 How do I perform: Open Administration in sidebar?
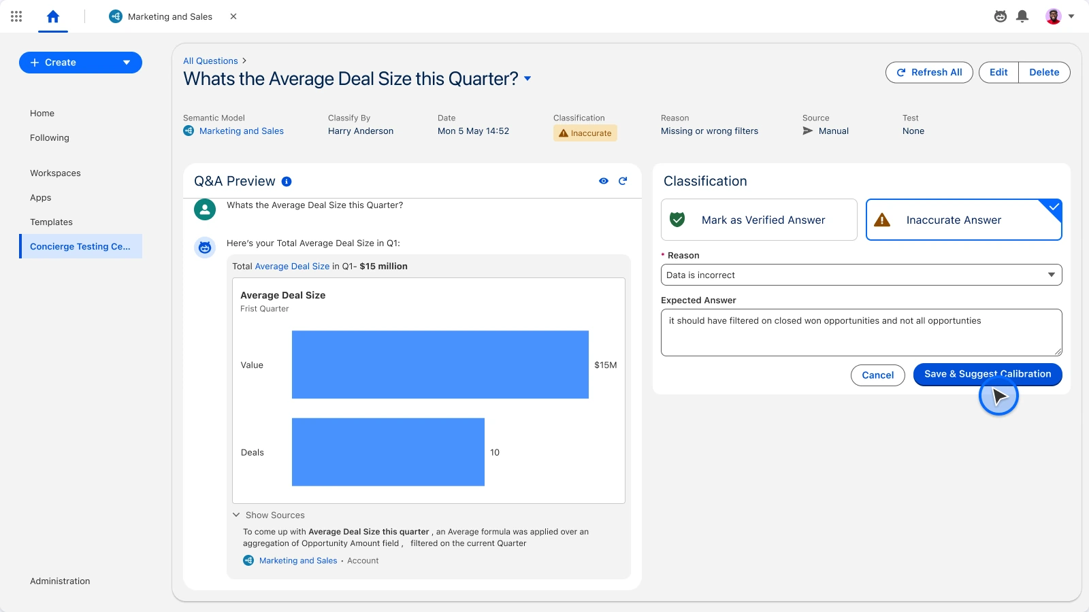click(x=60, y=581)
